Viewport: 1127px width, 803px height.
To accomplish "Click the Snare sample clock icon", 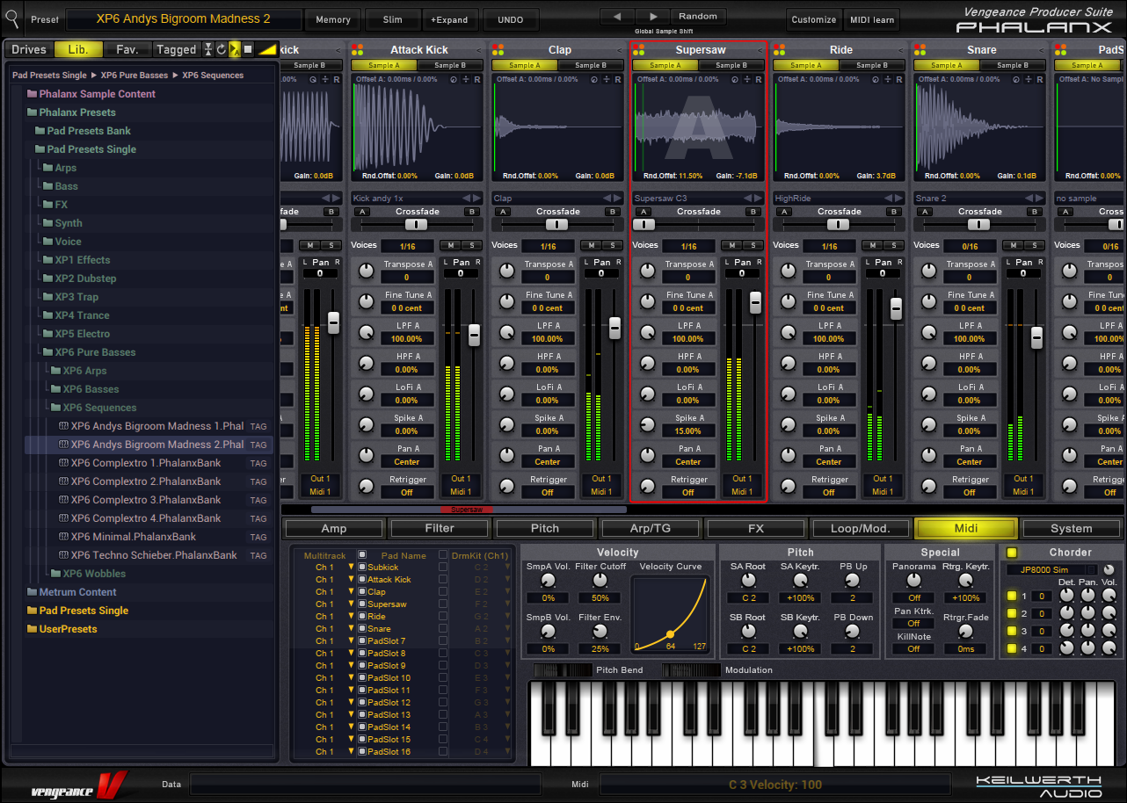I will 1016,80.
